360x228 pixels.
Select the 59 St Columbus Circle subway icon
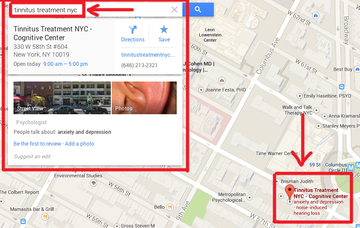[x=351, y=168]
